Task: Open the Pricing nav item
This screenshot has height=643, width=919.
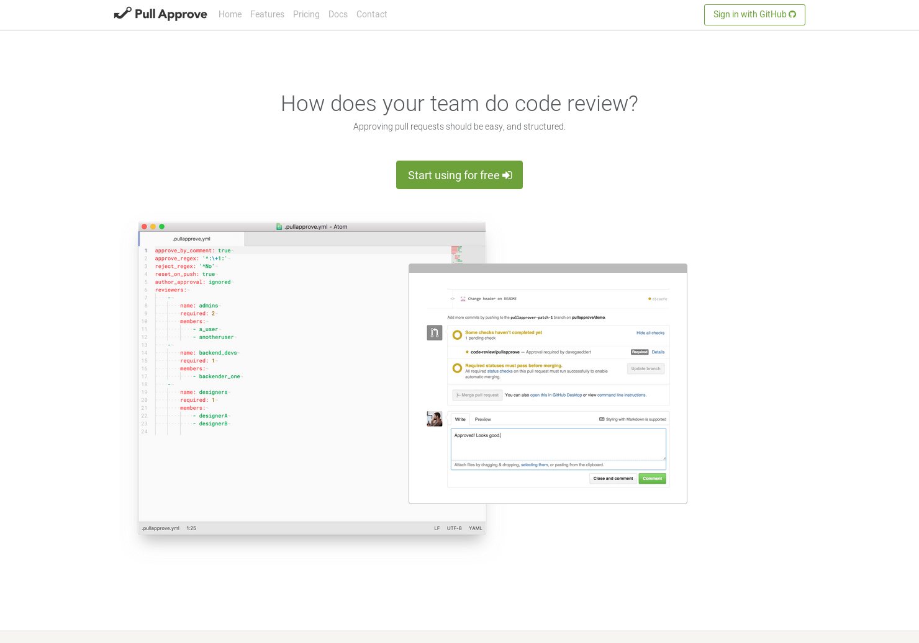Action: point(306,14)
